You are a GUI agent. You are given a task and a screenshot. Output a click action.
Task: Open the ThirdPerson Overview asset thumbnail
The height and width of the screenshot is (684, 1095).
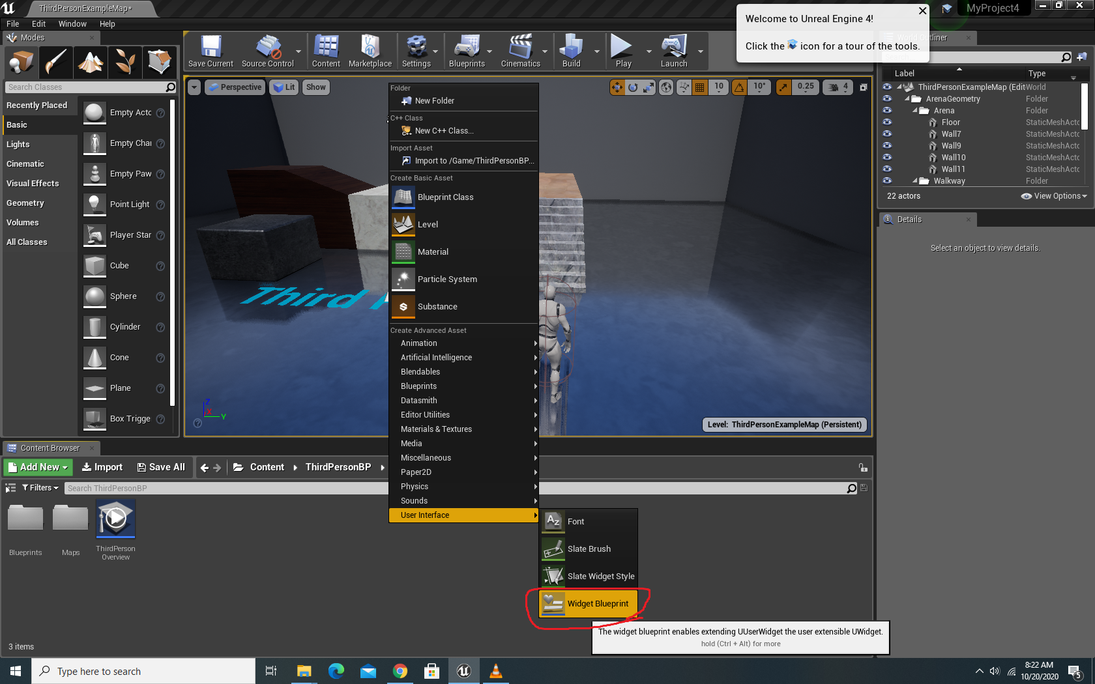click(x=115, y=519)
